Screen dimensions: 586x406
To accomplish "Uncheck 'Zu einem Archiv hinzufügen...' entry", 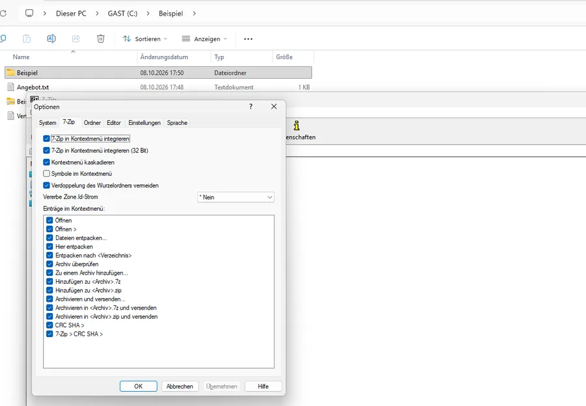I will pos(49,273).
